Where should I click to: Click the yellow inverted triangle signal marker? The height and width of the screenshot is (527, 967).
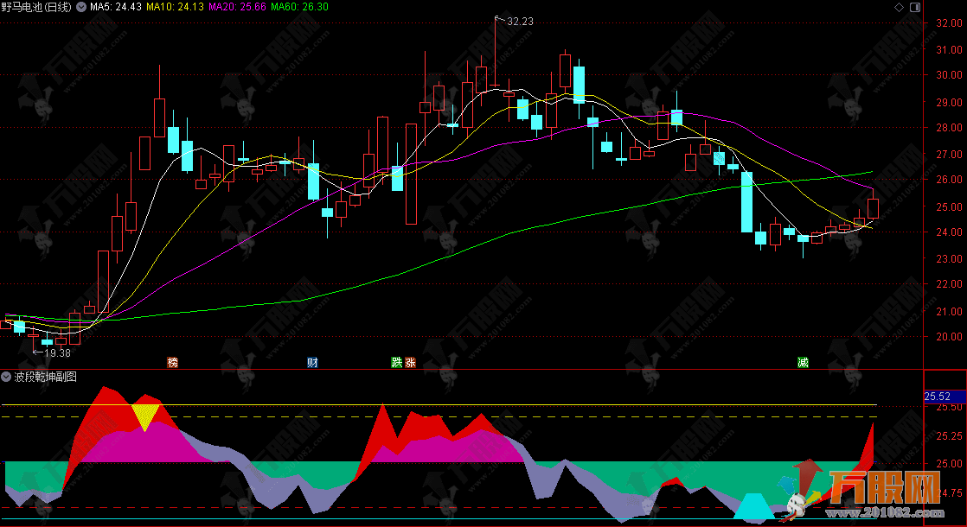point(145,416)
